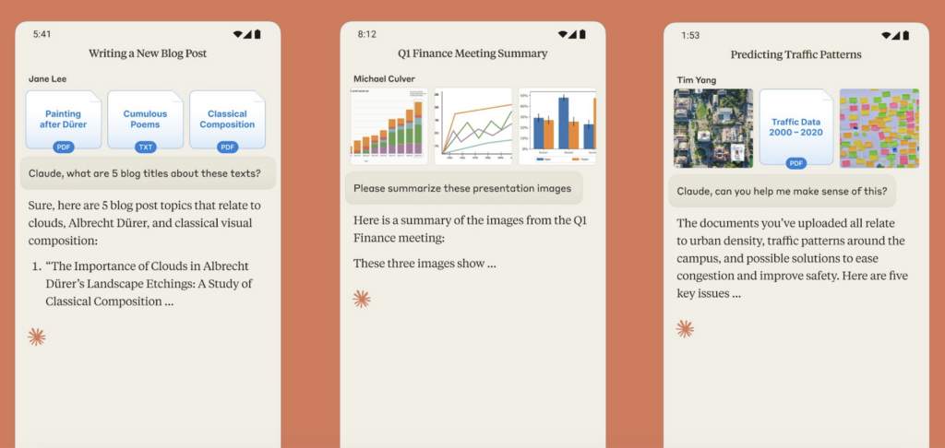Tap the 'Q1 Finance Meeting Summary' title
The image size is (945, 448).
[472, 53]
